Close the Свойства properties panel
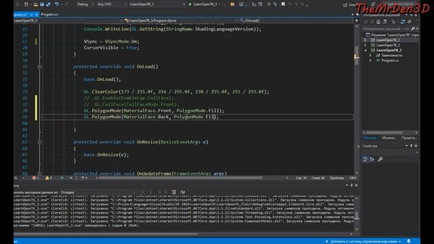This screenshot has width=434, height=244. pos(416,146)
